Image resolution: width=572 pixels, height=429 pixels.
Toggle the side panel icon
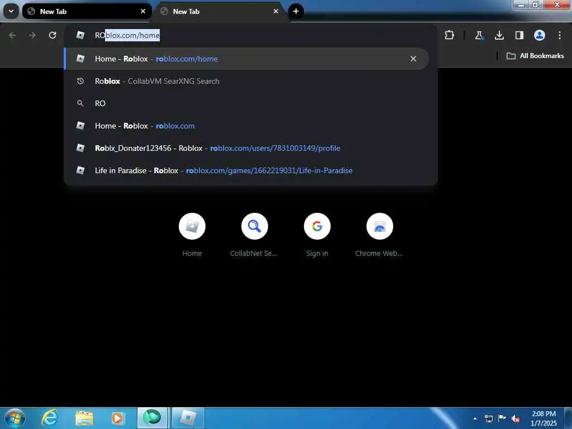(x=519, y=35)
